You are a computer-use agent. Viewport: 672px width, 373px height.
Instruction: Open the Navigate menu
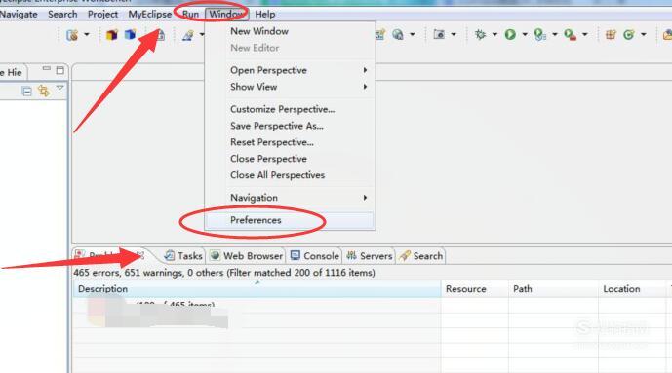(18, 14)
